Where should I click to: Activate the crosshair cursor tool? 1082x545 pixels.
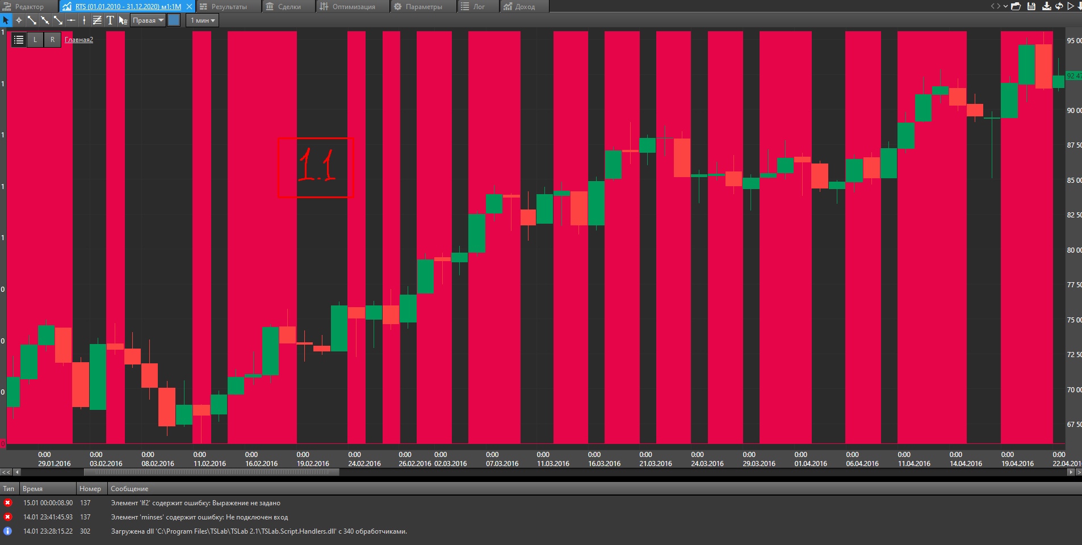19,20
